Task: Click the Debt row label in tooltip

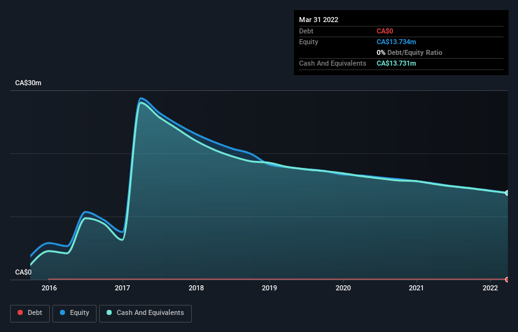Action: click(x=306, y=31)
